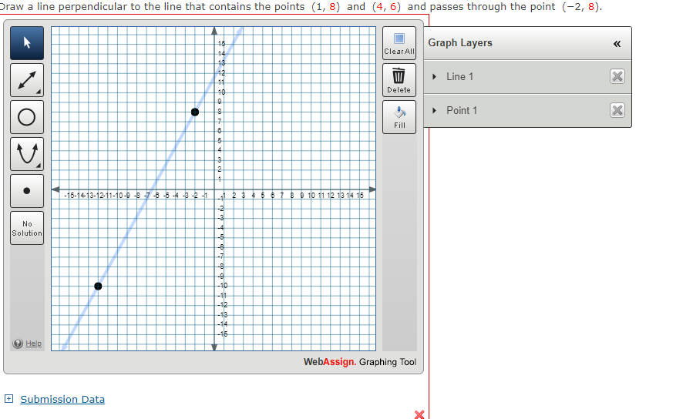The image size is (693, 419).
Task: Click the plotted point at (-12, -10)
Action: click(x=98, y=286)
